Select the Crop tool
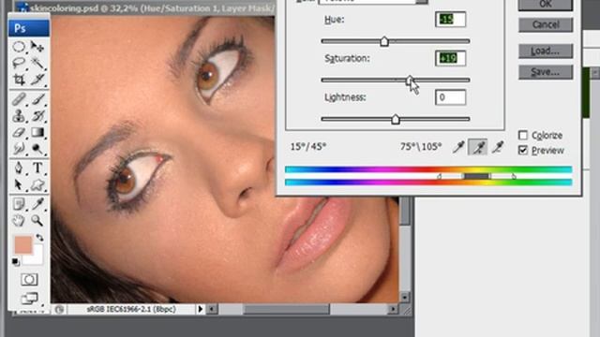This screenshot has height=337, width=600. click(19, 79)
